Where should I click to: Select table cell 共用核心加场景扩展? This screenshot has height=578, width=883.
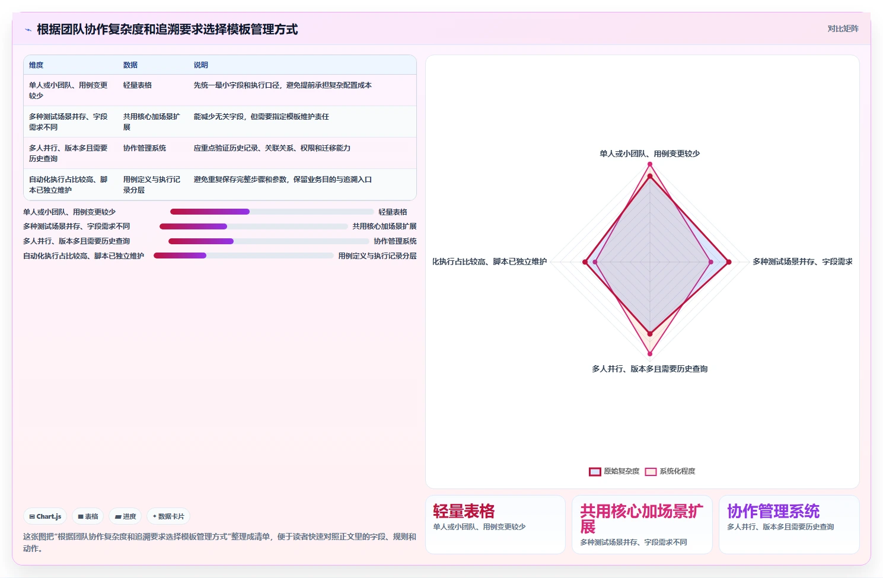(x=152, y=122)
